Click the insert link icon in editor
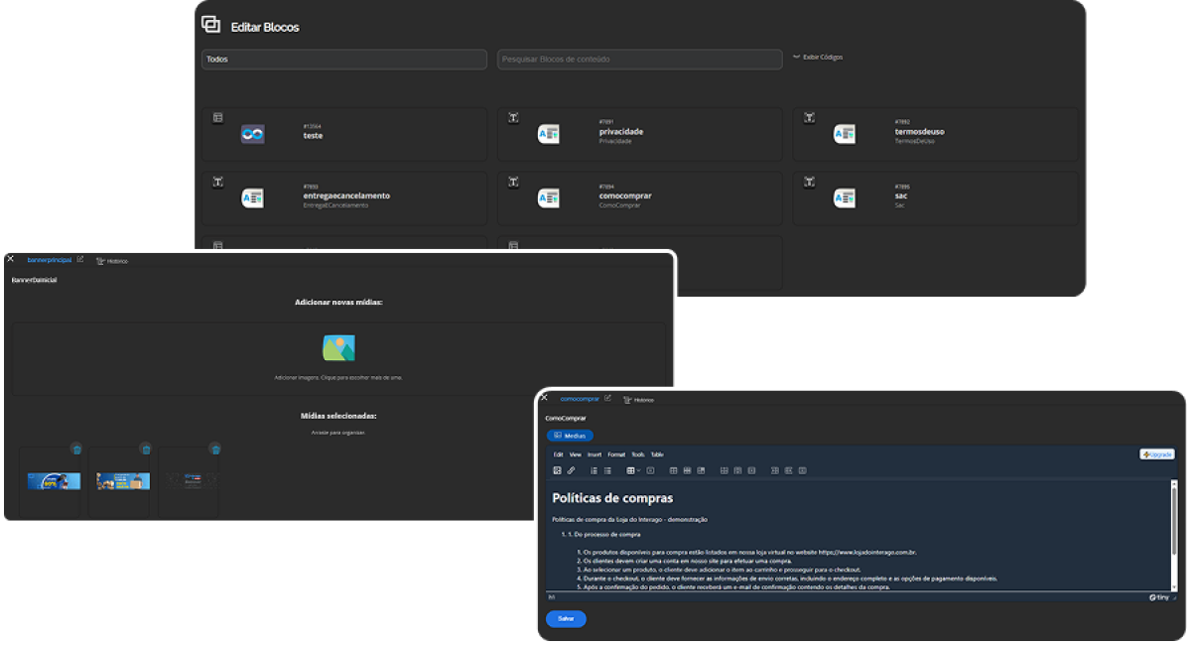The height and width of the screenshot is (645, 1191). (571, 470)
